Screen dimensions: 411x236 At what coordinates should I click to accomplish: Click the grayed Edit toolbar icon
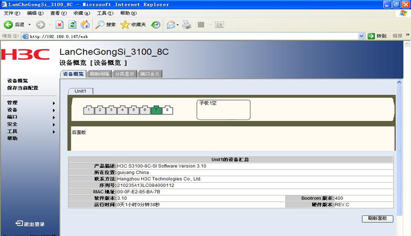tap(201, 25)
